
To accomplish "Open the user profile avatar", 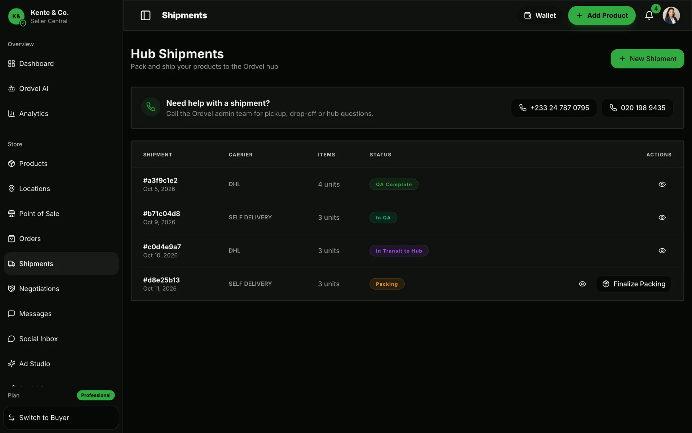I will (671, 16).
